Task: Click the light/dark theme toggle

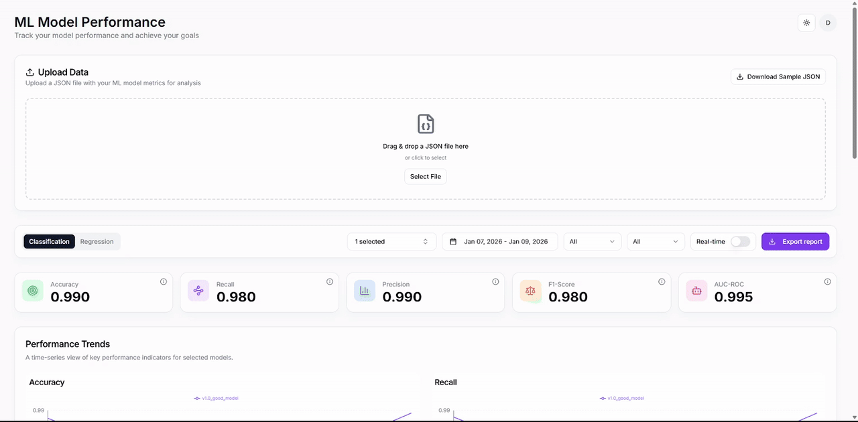Action: point(806,22)
